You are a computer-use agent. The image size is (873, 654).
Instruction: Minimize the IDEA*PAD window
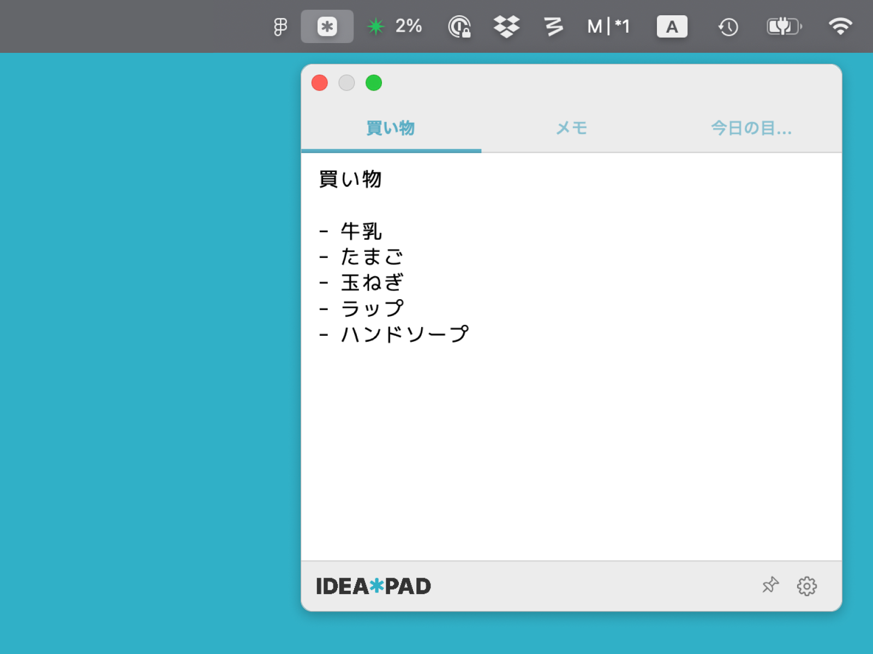point(347,83)
